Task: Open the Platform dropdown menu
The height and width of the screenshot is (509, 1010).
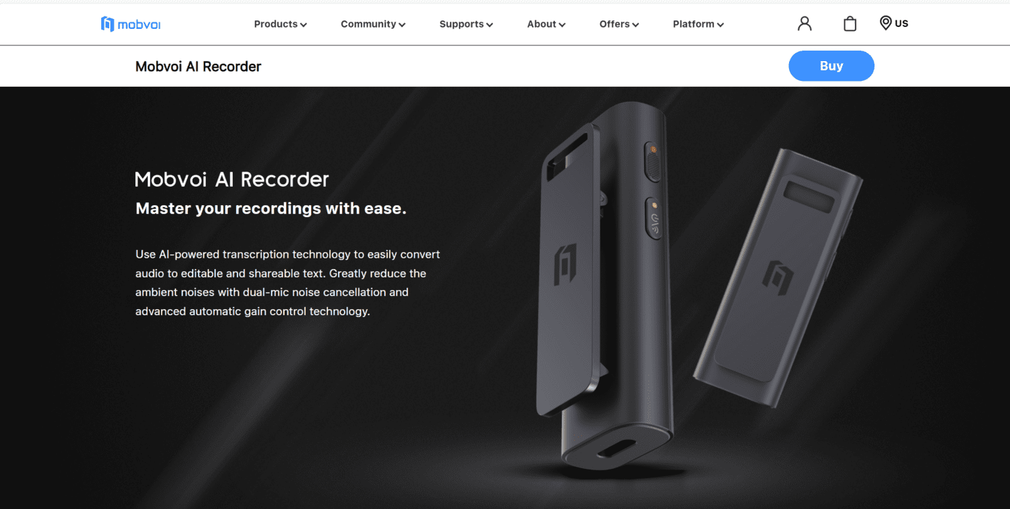Action: [698, 24]
